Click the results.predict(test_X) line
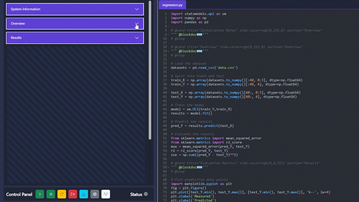359x202 pixels. 202,126
